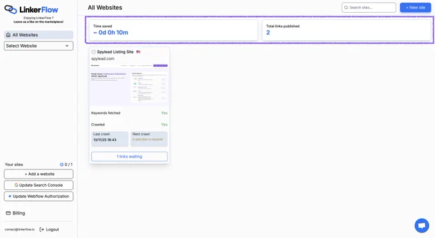Open the Spylead Listing Site title
Screen dimensions: 435x238
coord(115,52)
